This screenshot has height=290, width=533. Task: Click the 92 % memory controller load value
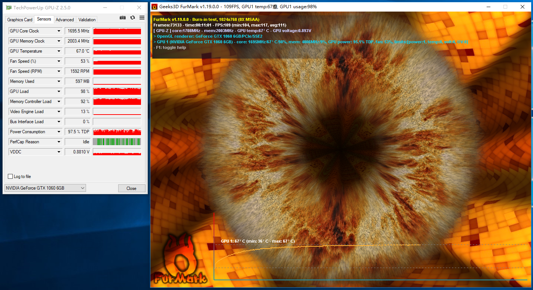[x=78, y=102]
